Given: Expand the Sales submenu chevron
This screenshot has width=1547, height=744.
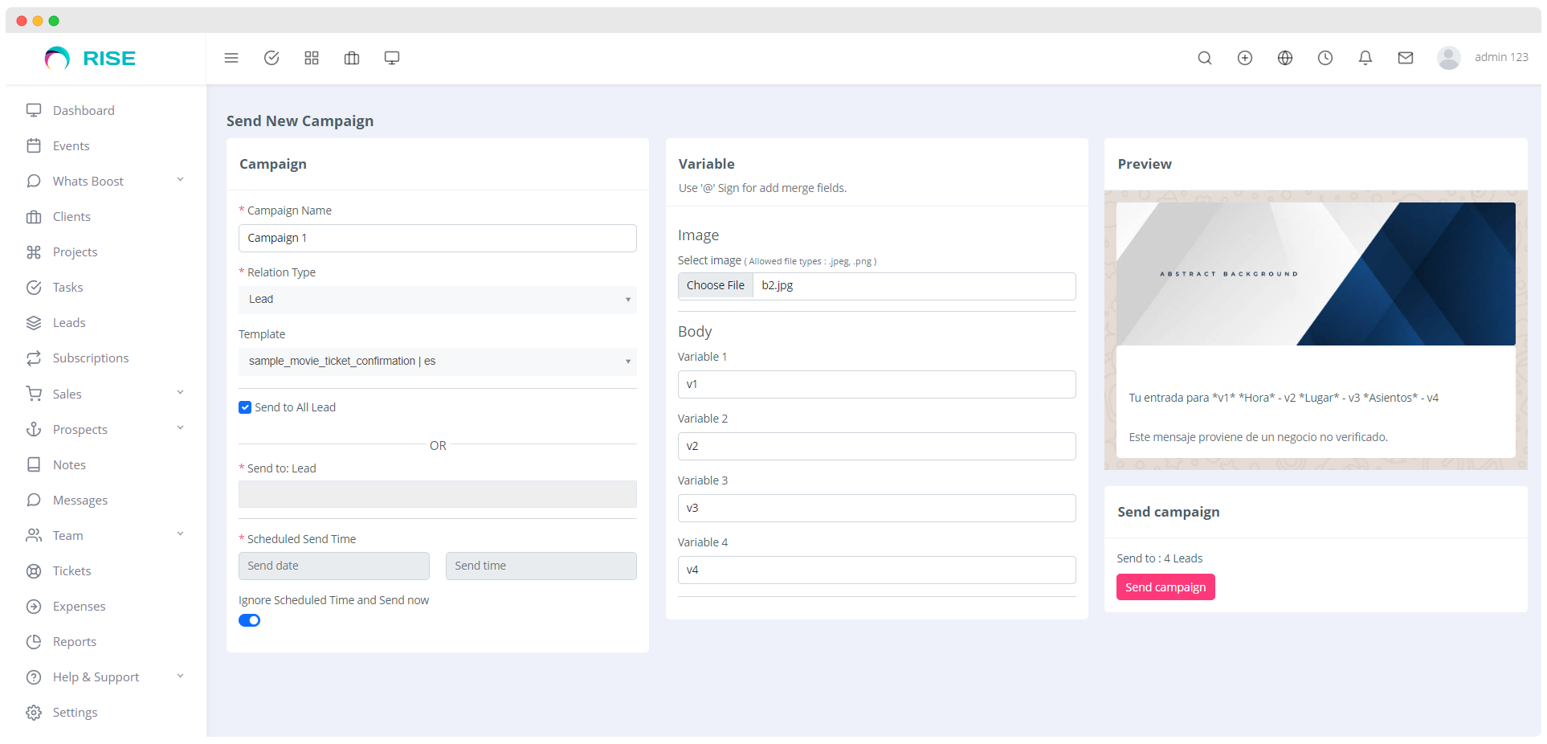Looking at the screenshot, I should pyautogui.click(x=180, y=393).
